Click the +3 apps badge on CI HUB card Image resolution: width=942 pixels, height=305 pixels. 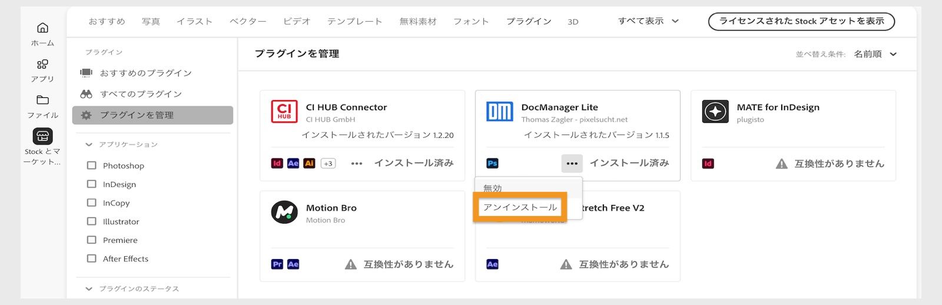[x=328, y=164]
